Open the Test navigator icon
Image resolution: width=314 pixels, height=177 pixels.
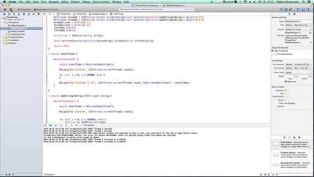tap(24, 14)
